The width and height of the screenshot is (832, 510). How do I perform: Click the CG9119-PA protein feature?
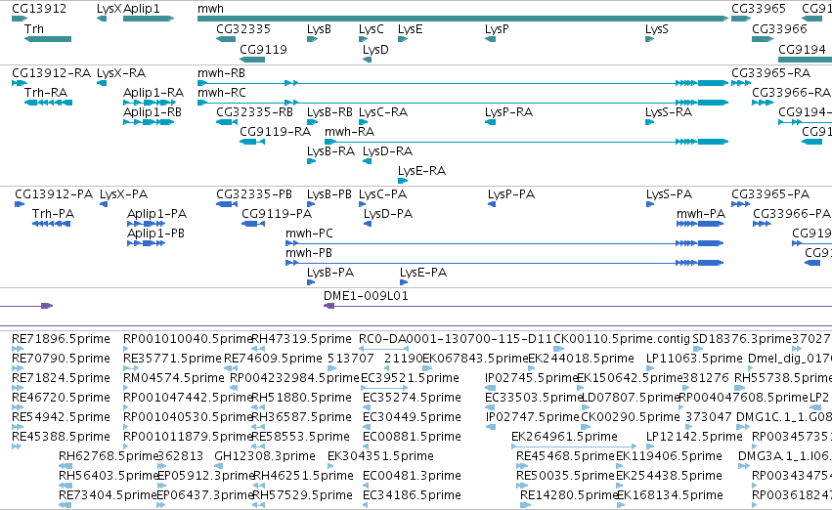pos(253,224)
